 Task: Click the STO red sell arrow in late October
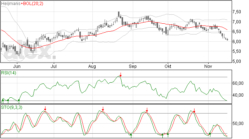pyautogui.click(x=194, y=111)
